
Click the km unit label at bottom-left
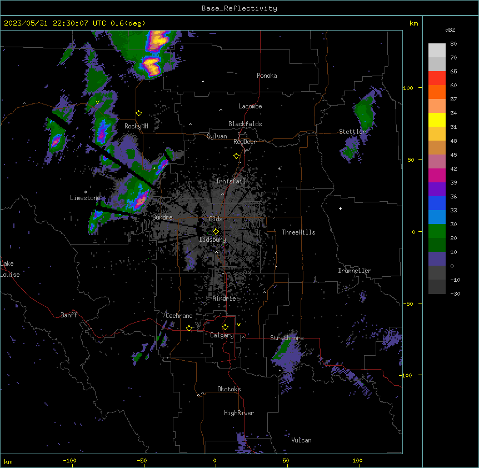[8, 461]
